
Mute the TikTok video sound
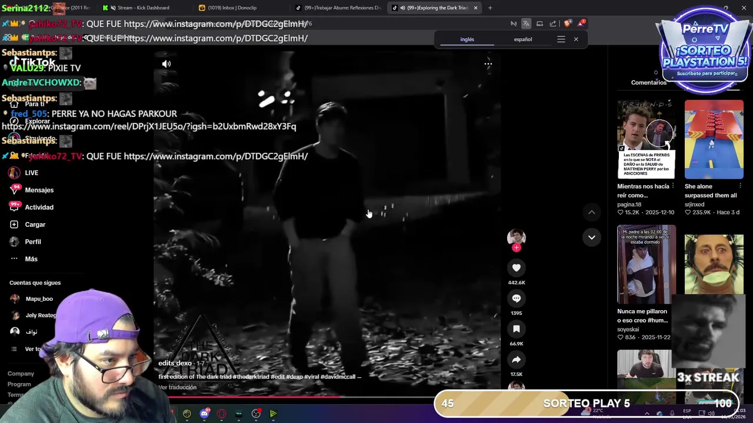click(x=166, y=64)
